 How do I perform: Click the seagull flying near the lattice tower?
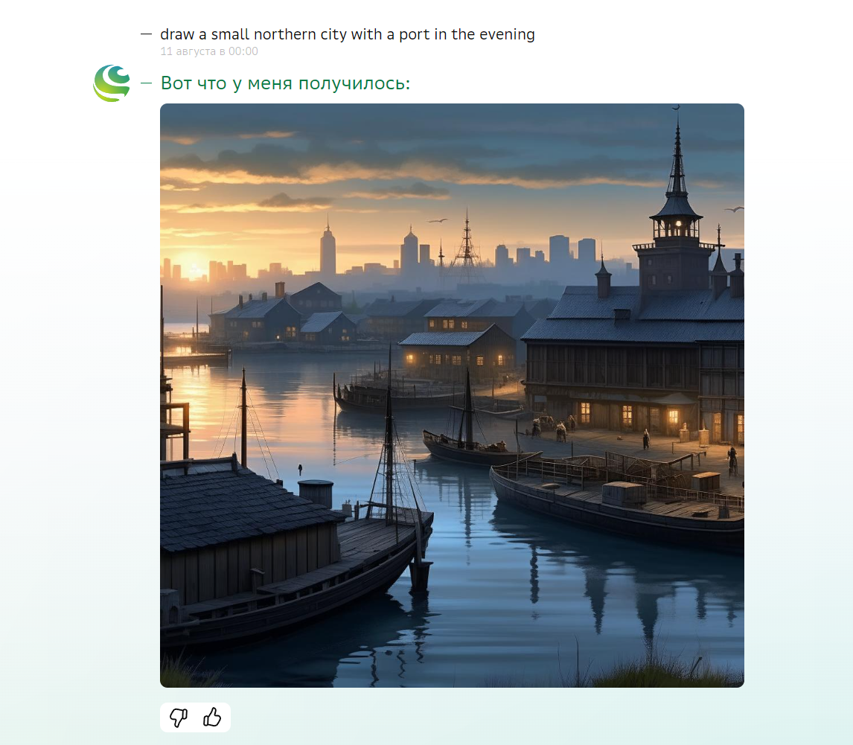point(436,220)
